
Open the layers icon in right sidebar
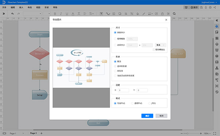point(217,44)
